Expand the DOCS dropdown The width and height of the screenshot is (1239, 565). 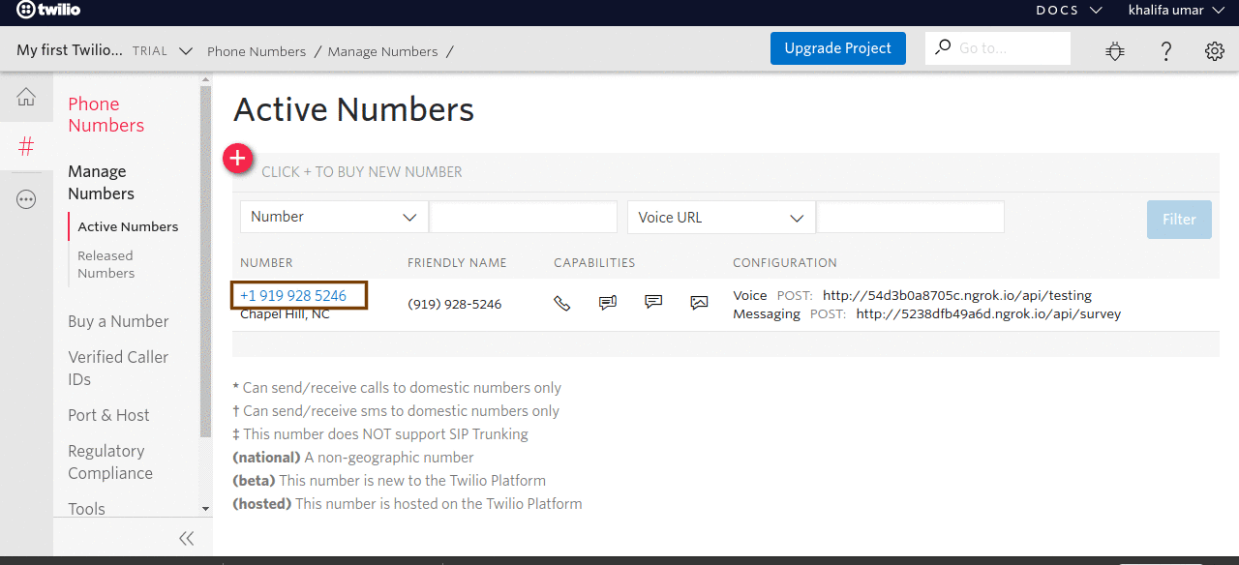point(1069,11)
